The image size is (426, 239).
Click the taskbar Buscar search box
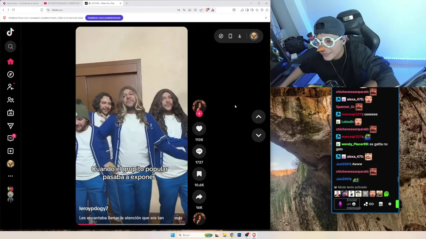(x=195, y=235)
